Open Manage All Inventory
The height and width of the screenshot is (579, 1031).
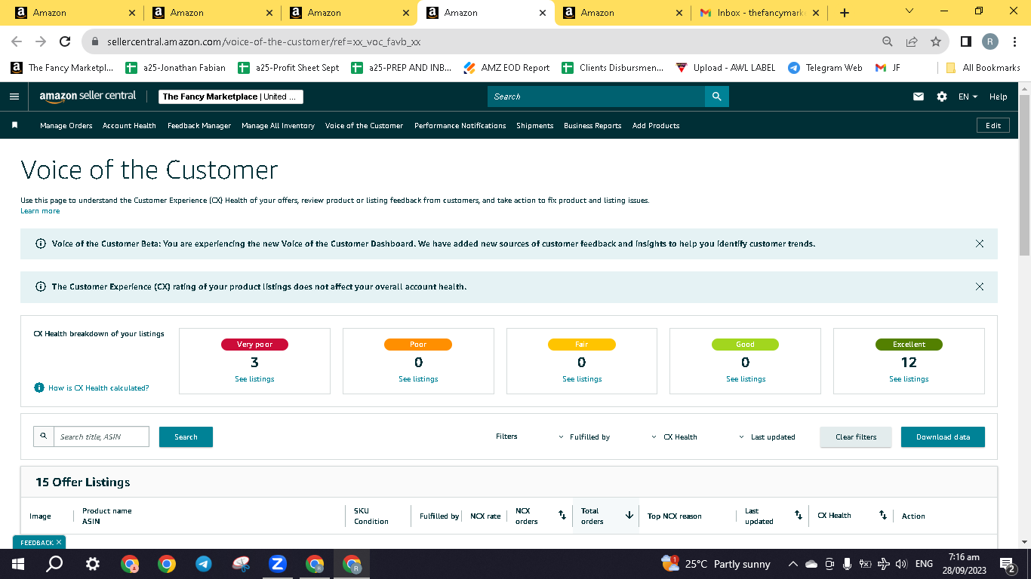point(278,125)
